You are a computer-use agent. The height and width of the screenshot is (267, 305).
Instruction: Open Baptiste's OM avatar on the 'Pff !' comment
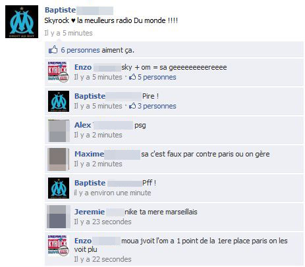59,188
